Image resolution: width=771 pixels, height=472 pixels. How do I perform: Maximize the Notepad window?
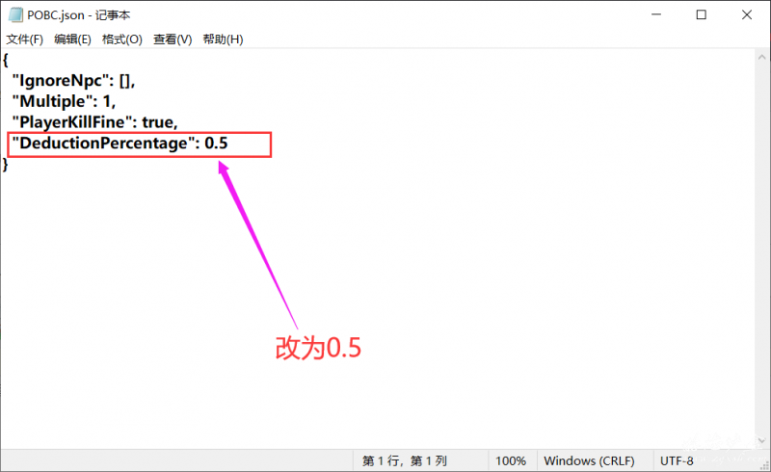pyautogui.click(x=702, y=15)
